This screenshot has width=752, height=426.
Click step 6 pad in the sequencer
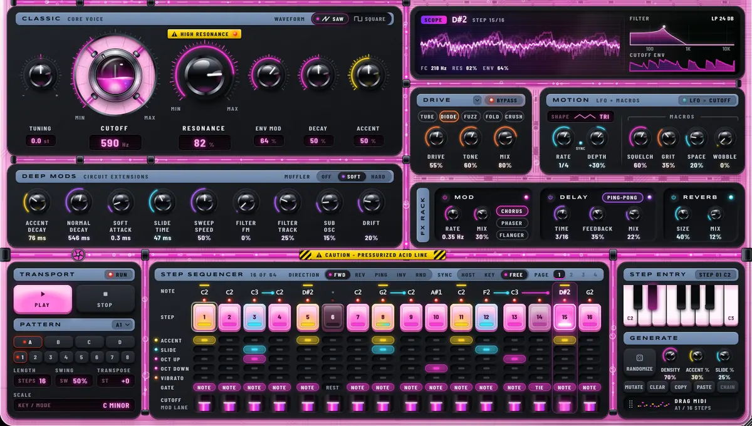[x=333, y=317]
